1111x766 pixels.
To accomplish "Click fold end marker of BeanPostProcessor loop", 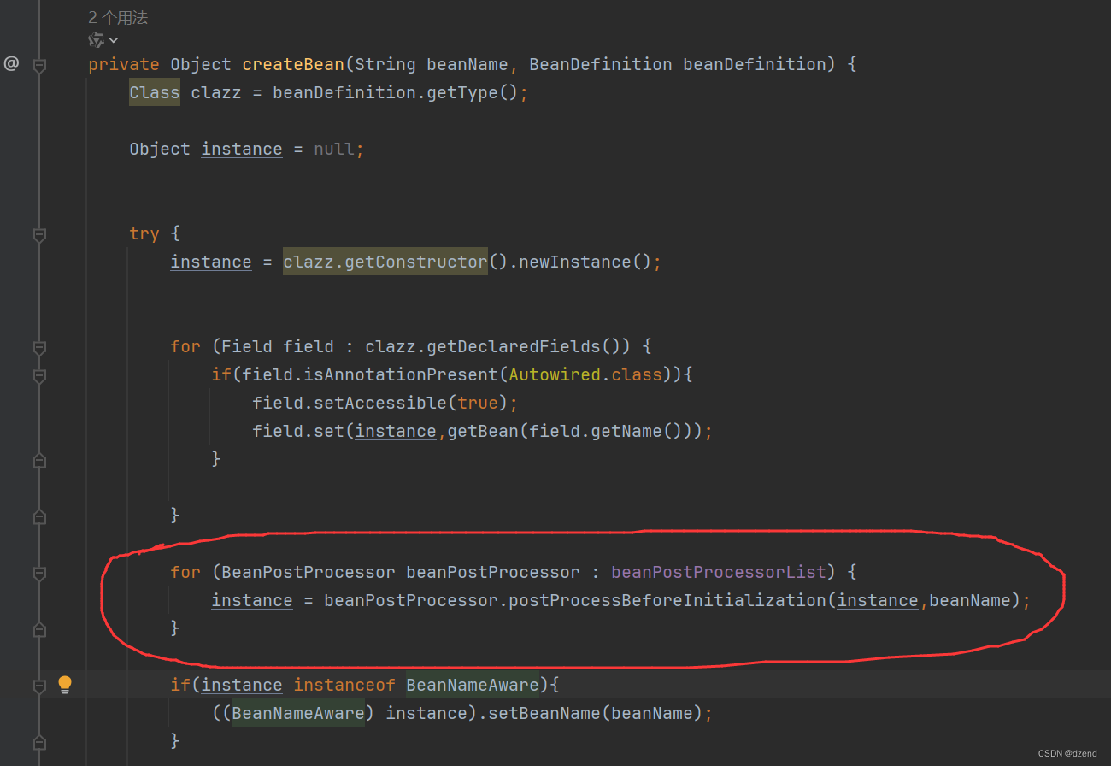I will [39, 629].
